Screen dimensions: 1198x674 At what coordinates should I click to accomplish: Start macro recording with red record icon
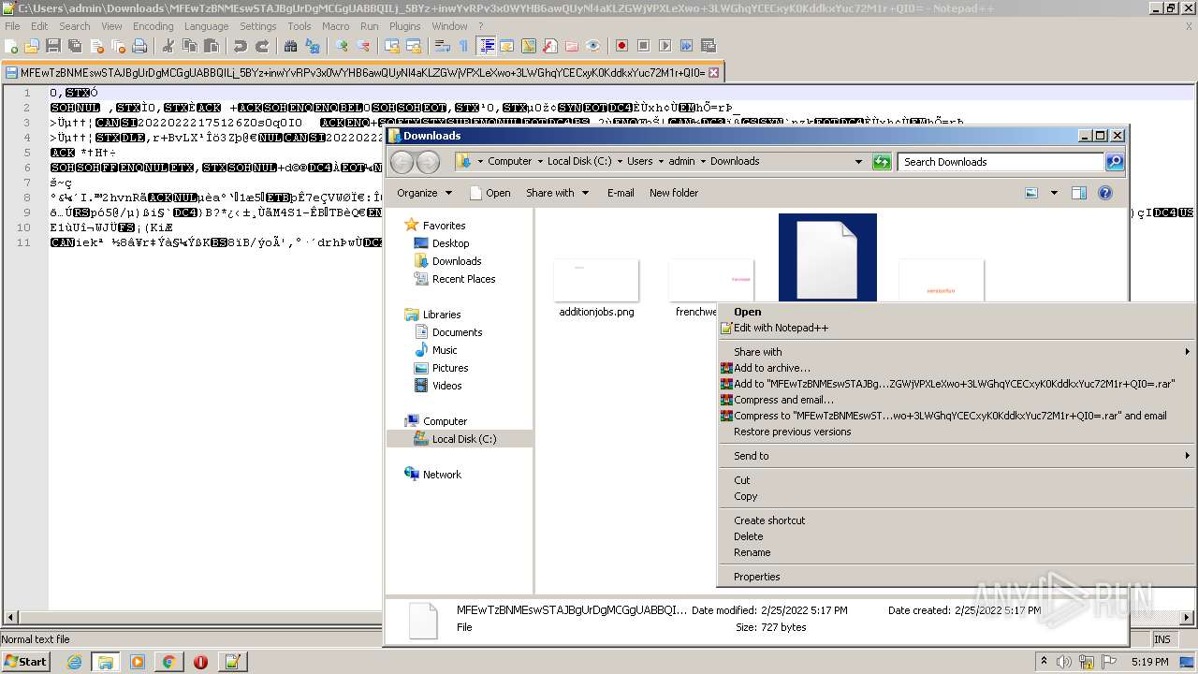pos(621,45)
